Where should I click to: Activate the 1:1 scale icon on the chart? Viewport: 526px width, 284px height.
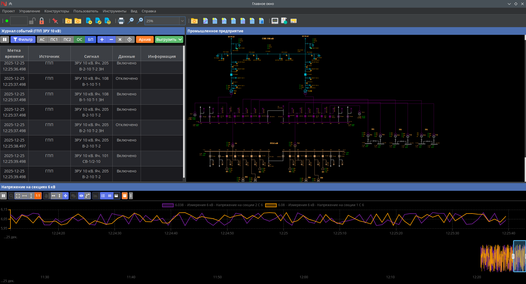(38, 196)
